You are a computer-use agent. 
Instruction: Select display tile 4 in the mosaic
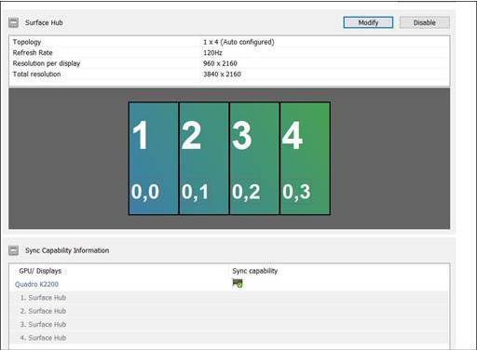tap(305, 158)
